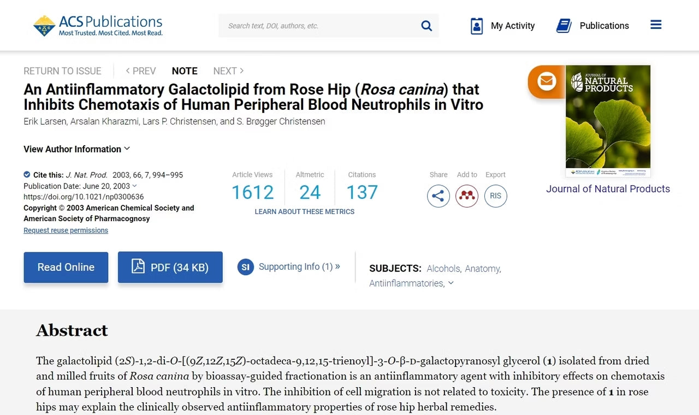This screenshot has height=415, width=699.
Task: Click the orange email alert icon
Action: click(x=546, y=81)
